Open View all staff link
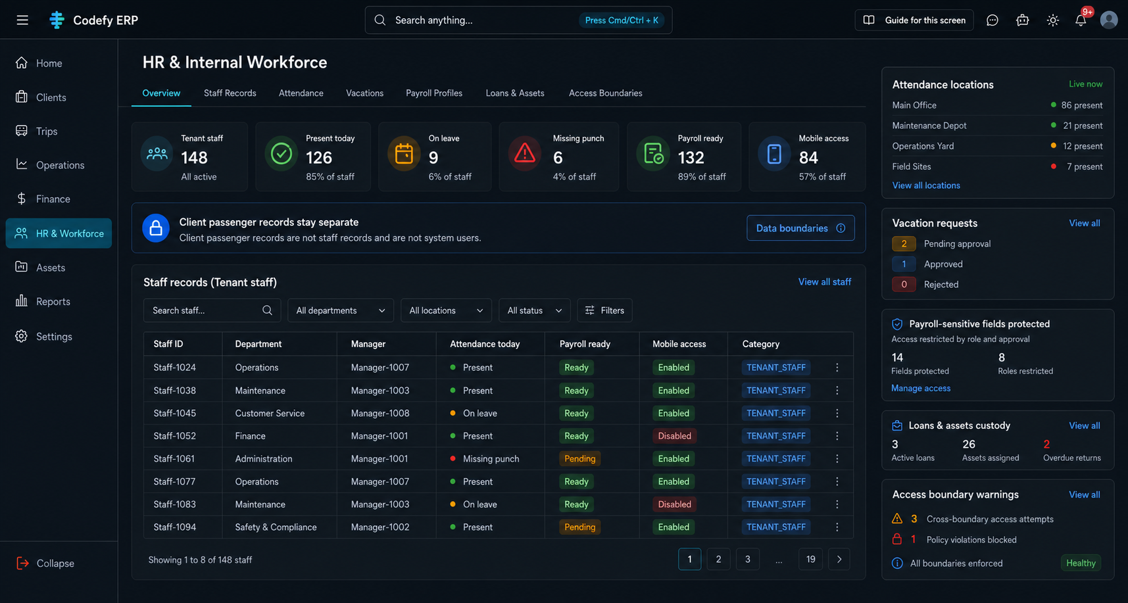The image size is (1128, 603). coord(825,282)
